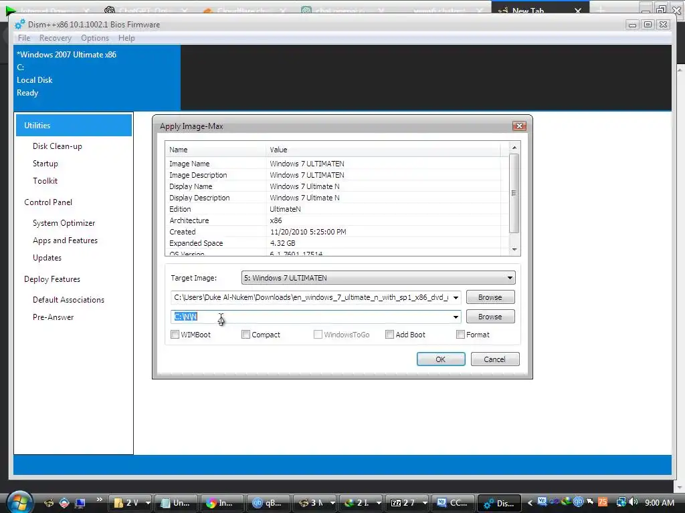Open Startup in sidebar
This screenshot has height=513, width=685.
45,164
